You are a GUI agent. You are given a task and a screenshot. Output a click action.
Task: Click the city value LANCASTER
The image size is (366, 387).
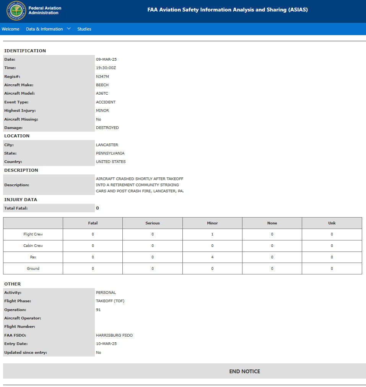pyautogui.click(x=107, y=145)
